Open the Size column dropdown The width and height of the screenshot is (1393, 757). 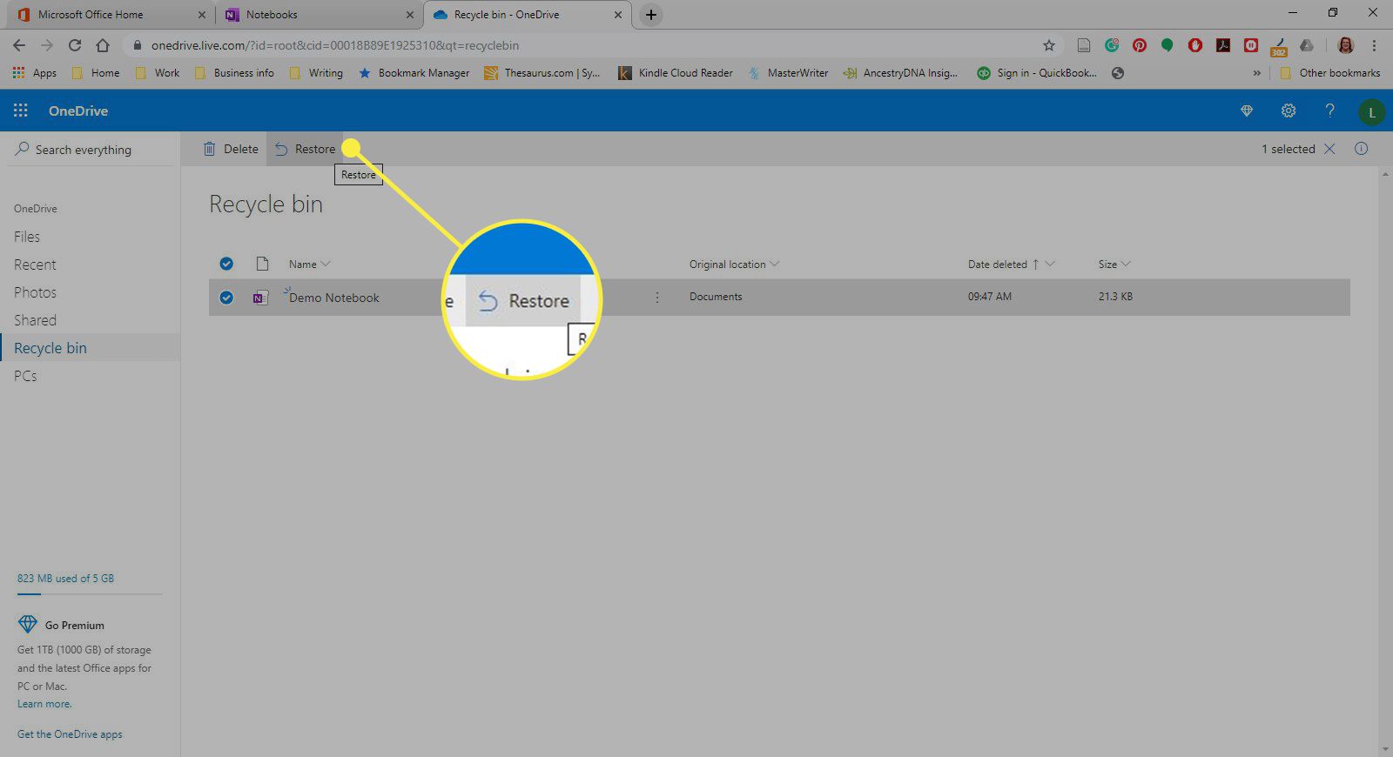coord(1126,265)
